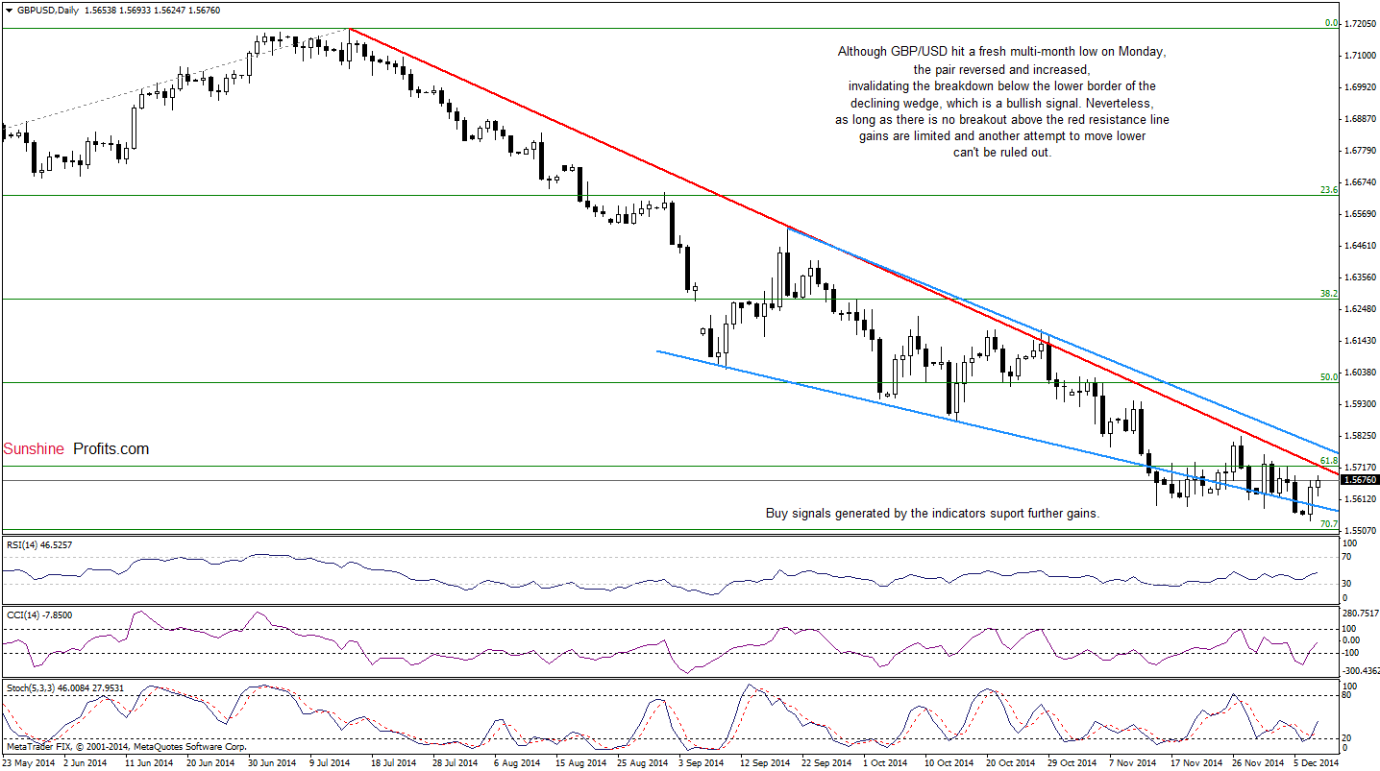
Task: Click the 1.6038 price axis label
Action: tap(1359, 372)
